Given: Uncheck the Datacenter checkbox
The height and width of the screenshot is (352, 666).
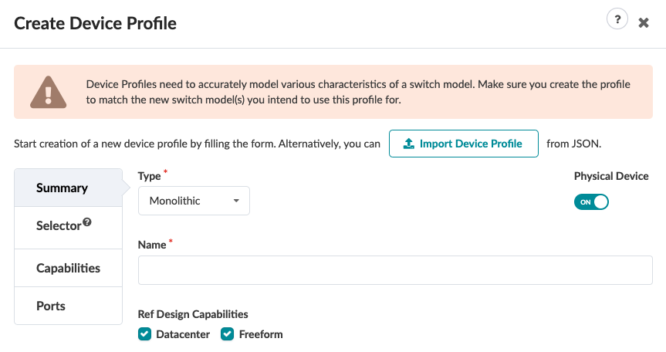Looking at the screenshot, I should [144, 334].
